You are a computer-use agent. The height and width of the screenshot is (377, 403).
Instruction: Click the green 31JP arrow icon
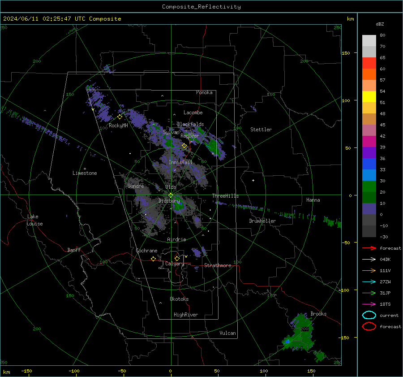[x=369, y=293]
